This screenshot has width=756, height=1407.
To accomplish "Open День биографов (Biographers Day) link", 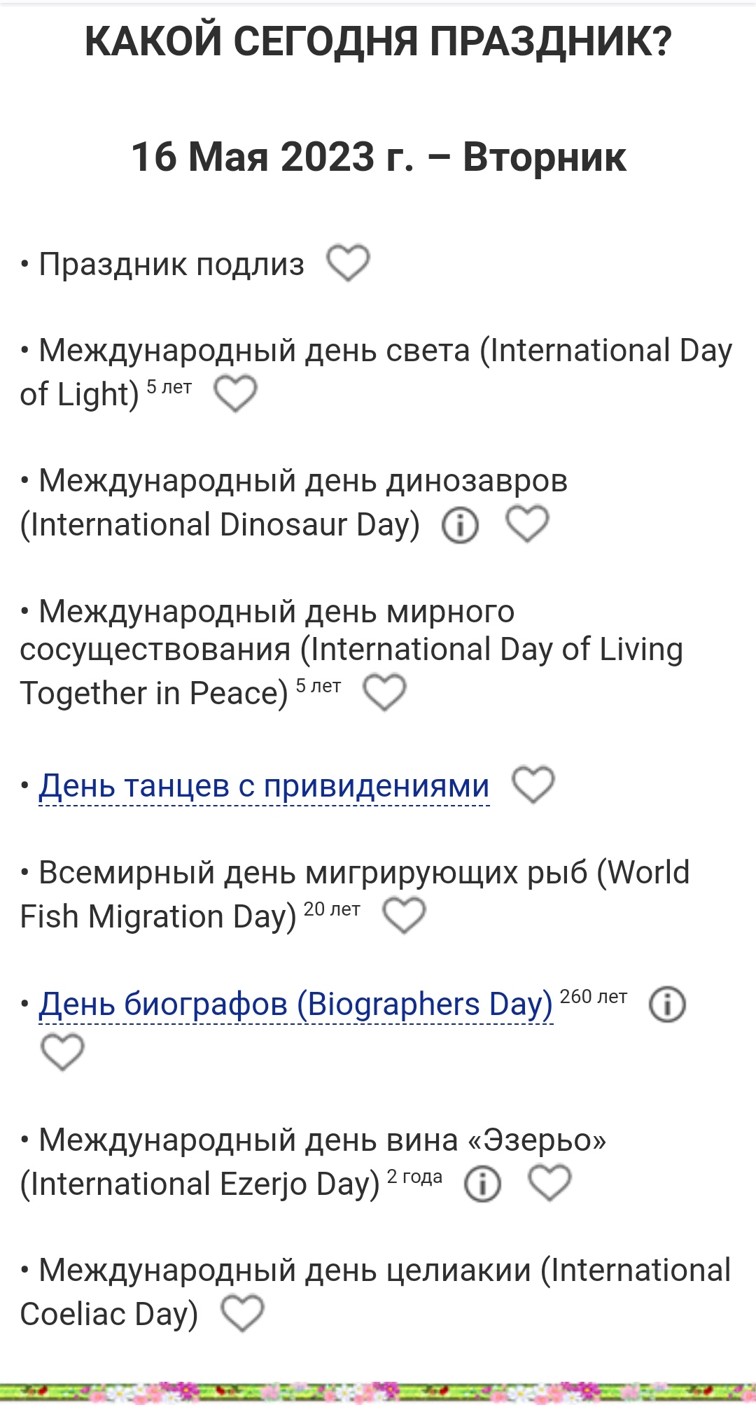I will coord(295,1004).
